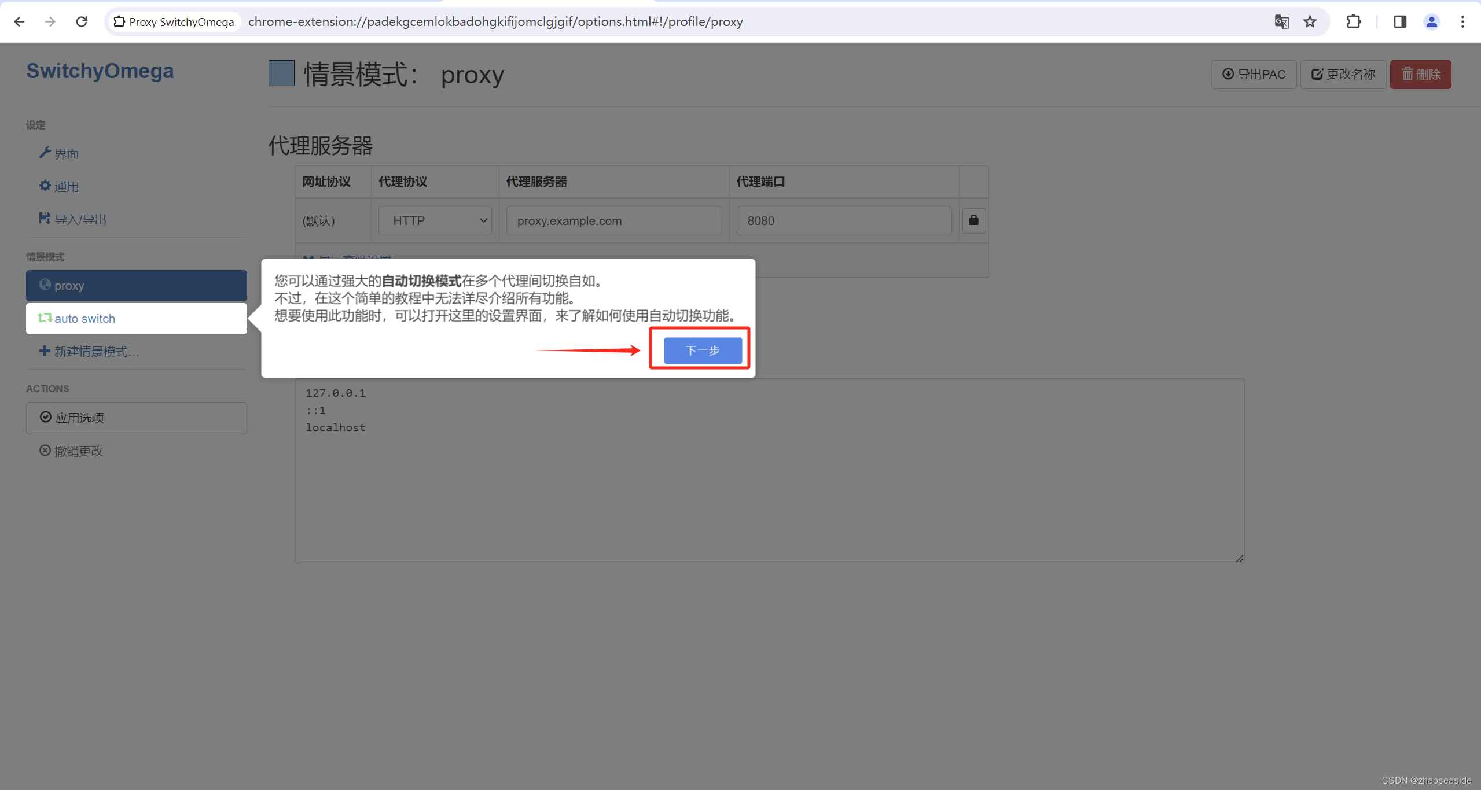Viewport: 1481px width, 790px height.
Task: Click the red 删除 delete button
Action: 1420,75
